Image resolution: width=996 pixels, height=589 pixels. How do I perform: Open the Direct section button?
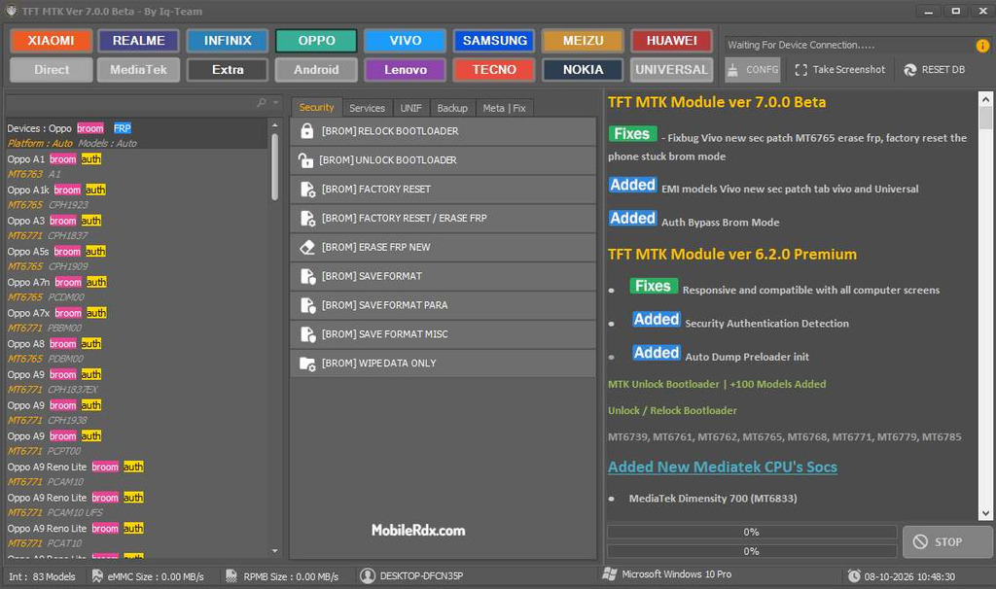[51, 70]
